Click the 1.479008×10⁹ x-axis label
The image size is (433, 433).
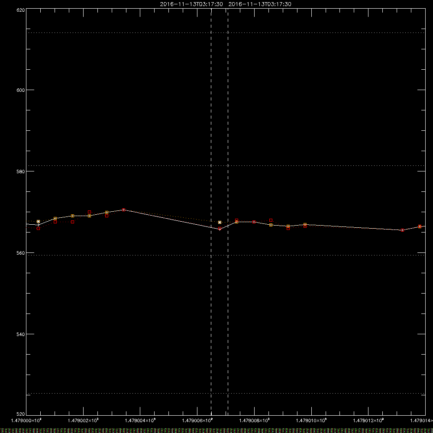click(x=254, y=420)
